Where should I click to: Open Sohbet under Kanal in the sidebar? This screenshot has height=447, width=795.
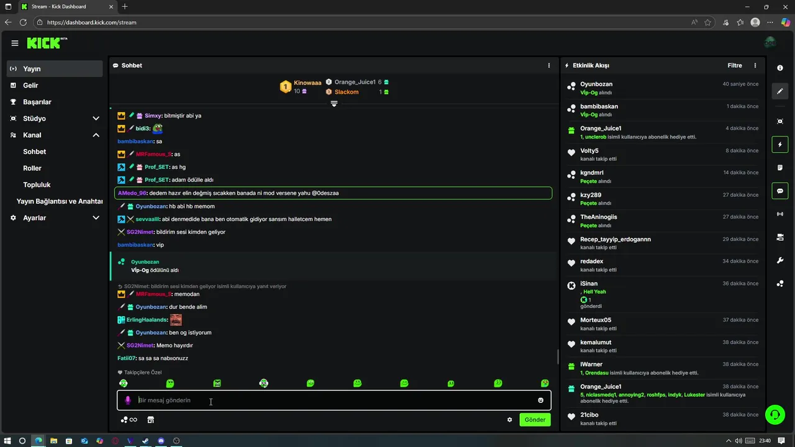pos(35,151)
